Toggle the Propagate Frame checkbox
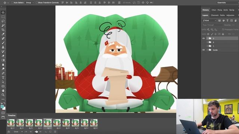The height and width of the screenshot is (134, 239). click(x=223, y=29)
